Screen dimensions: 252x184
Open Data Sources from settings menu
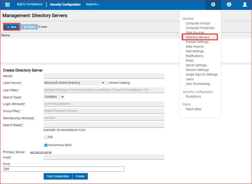195,32
